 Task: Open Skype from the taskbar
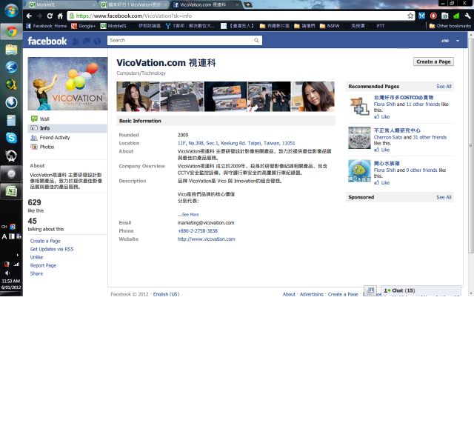11,138
